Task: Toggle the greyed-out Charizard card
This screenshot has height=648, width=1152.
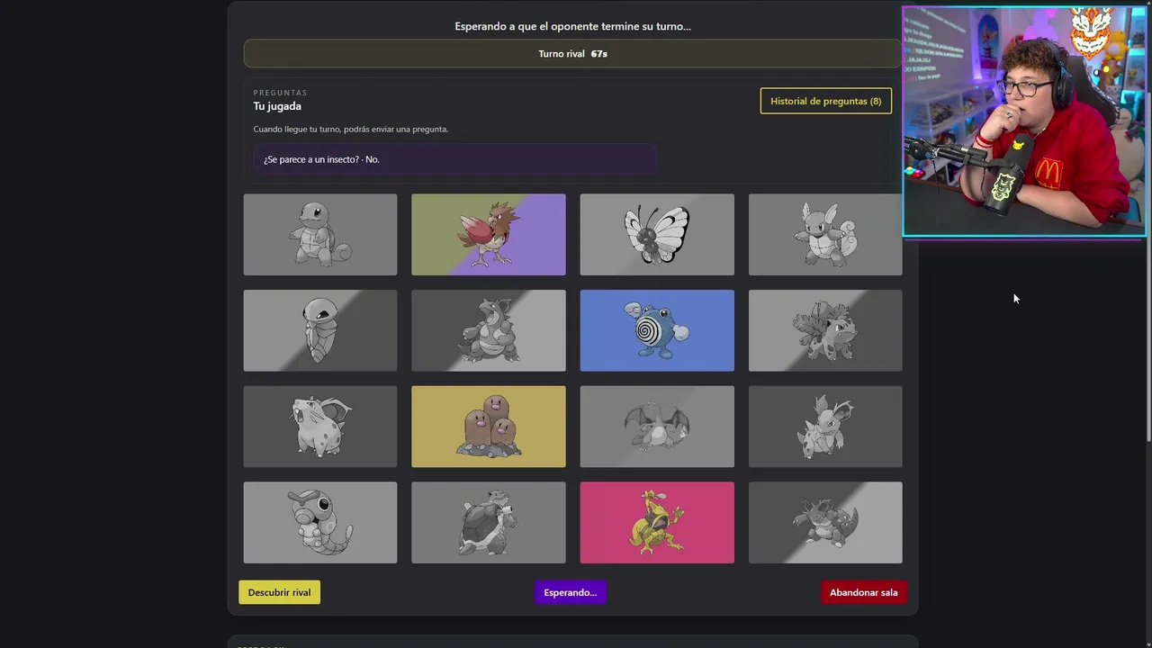Action: coord(657,427)
